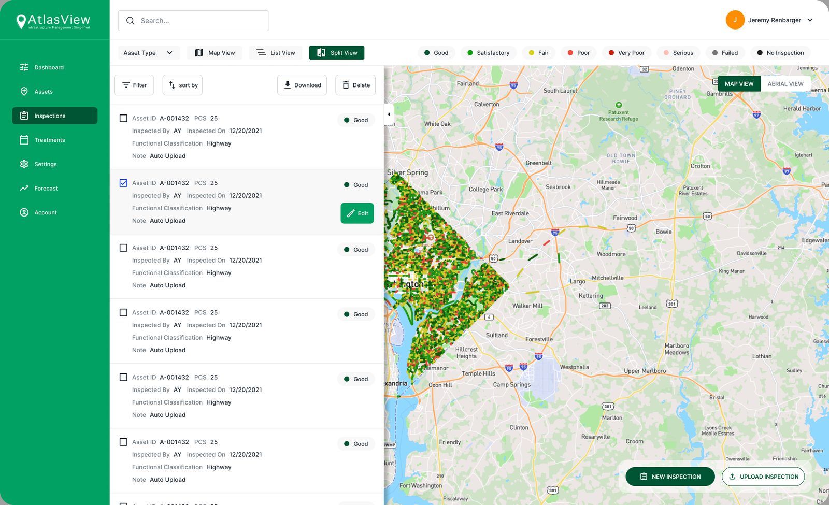Delete selected inspections
The height and width of the screenshot is (505, 829).
(355, 85)
